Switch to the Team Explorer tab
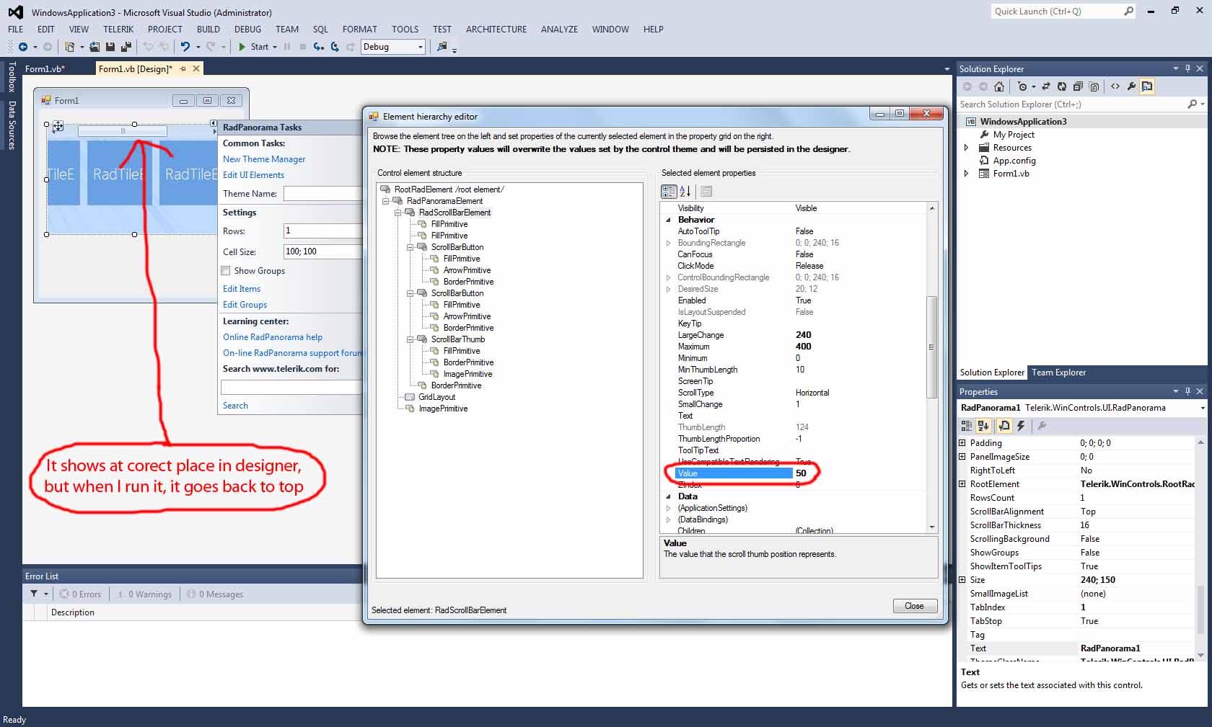Viewport: 1212px width, 727px height. [x=1058, y=373]
